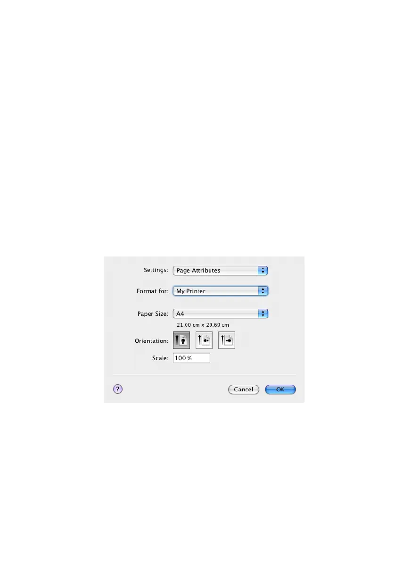395x562 pixels.
Task: Confirm the page setup with OK
Action: click(x=280, y=389)
